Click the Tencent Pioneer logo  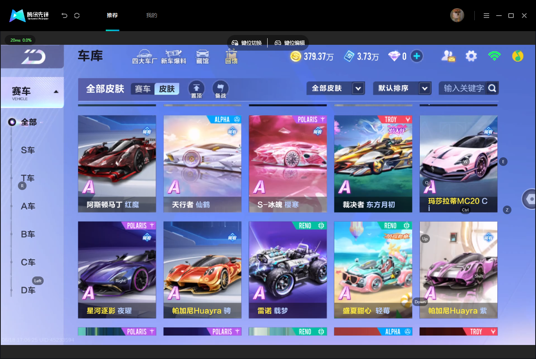[29, 16]
